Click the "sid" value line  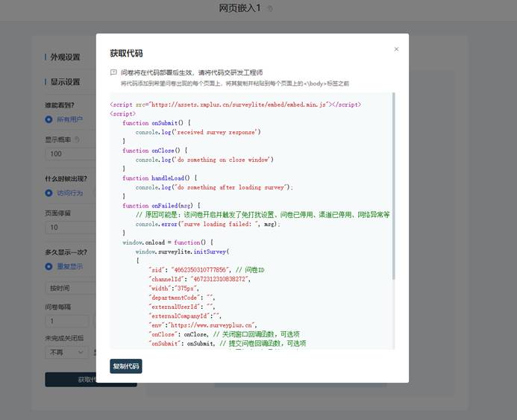[x=207, y=270]
